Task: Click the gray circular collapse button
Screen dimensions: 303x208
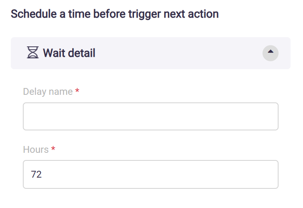Action: click(270, 53)
